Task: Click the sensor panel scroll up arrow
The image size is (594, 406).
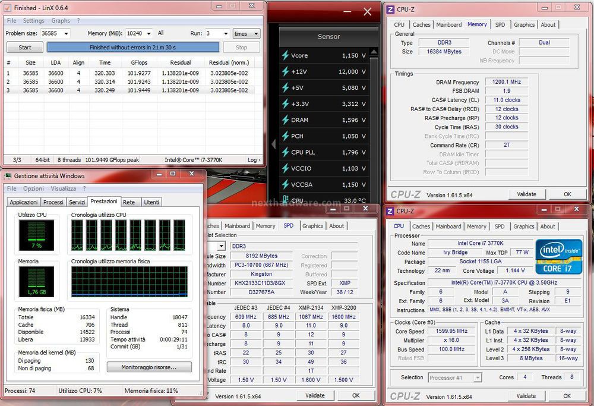Action: point(374,52)
